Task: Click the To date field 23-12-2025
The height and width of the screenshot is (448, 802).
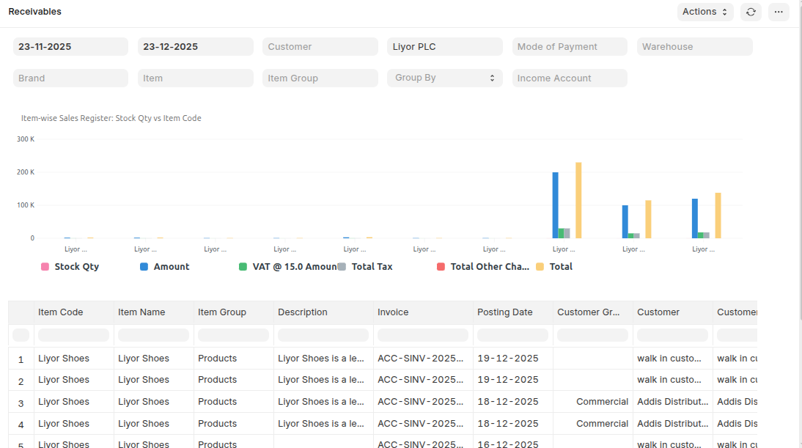Action: (x=195, y=47)
